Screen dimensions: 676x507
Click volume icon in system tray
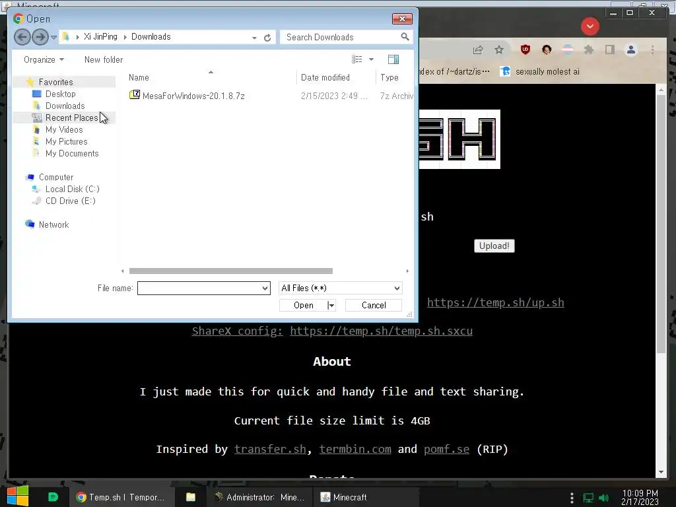point(604,498)
